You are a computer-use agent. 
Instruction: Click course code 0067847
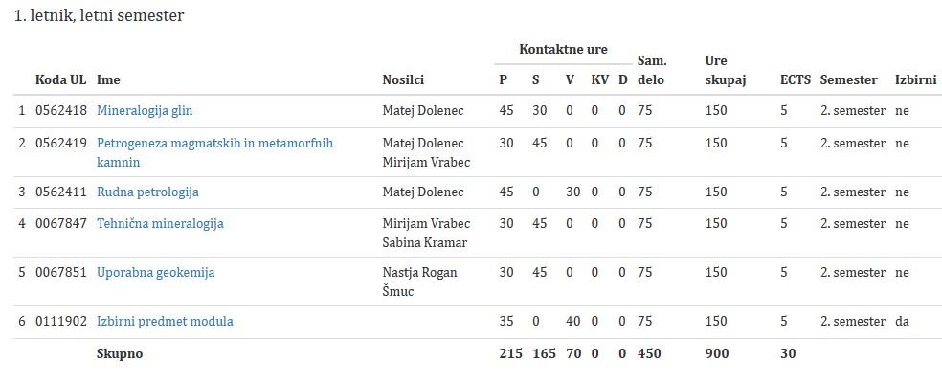click(x=61, y=224)
